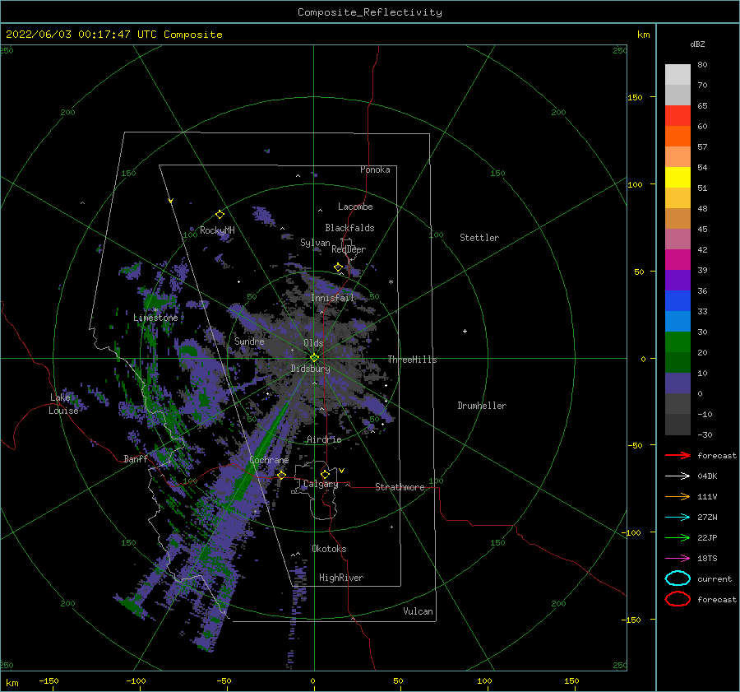Image resolution: width=740 pixels, height=692 pixels.
Task: Click the red 60-65 dBZ color swatch
Action: click(x=678, y=116)
